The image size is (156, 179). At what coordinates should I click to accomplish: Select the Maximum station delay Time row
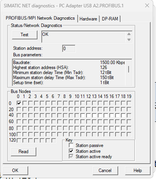69,78
